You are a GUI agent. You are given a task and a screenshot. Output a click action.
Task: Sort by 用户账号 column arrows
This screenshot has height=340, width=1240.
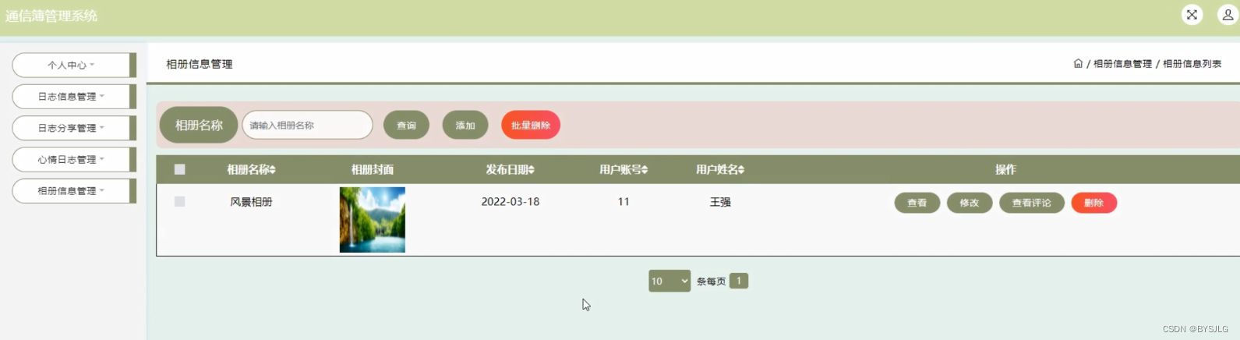[645, 170]
